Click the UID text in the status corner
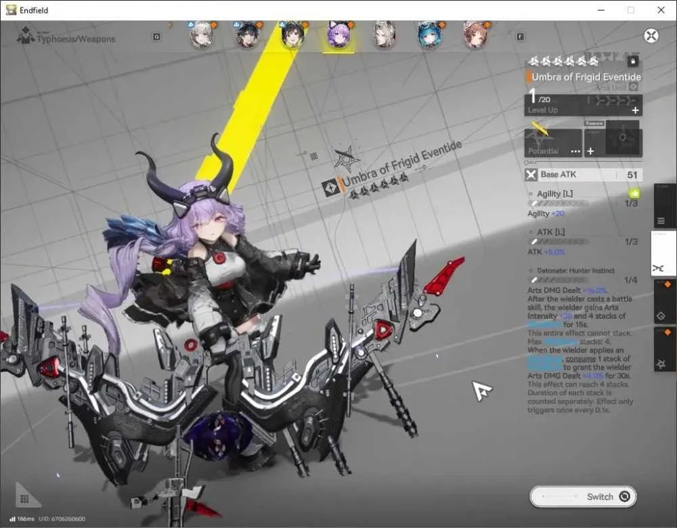Screen dimensions: 677x528 pyautogui.click(x=62, y=519)
